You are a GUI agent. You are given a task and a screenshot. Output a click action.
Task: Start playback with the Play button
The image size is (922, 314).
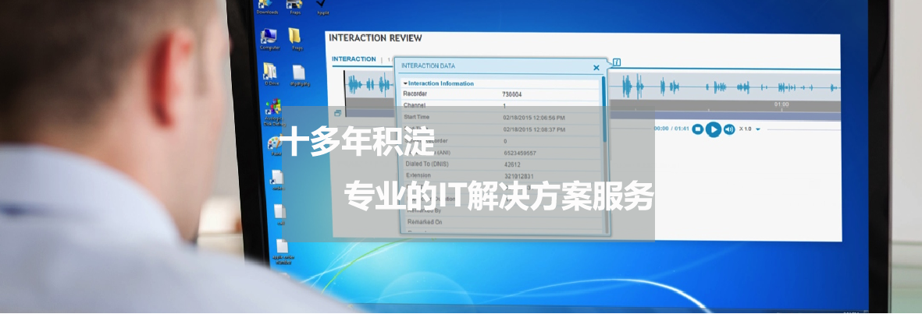(714, 129)
